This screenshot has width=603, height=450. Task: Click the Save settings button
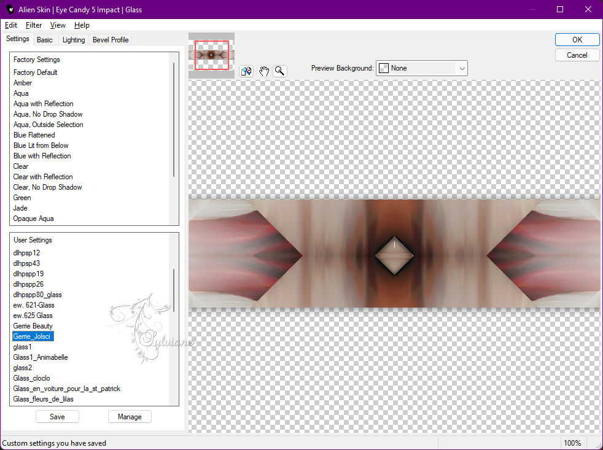pos(57,416)
